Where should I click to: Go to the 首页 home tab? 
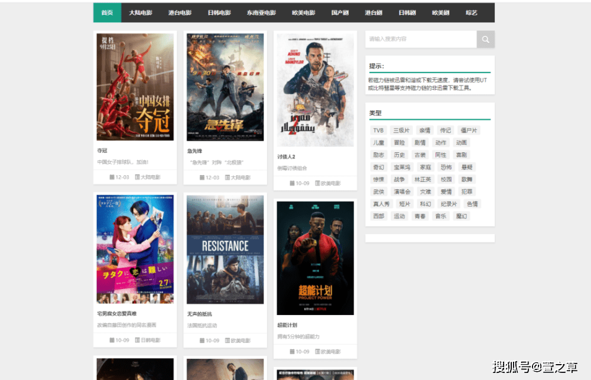pos(107,13)
